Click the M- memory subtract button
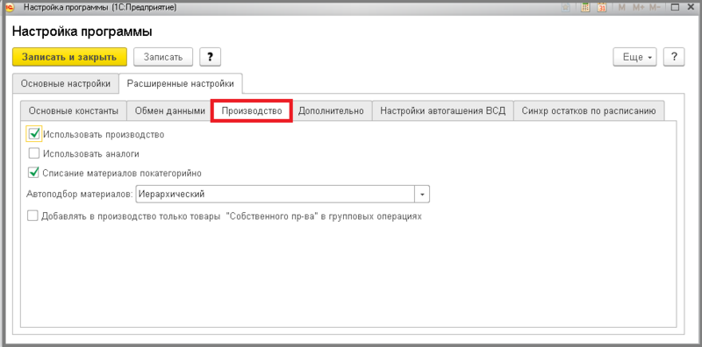Image resolution: width=702 pixels, height=347 pixels. pyautogui.click(x=655, y=7)
